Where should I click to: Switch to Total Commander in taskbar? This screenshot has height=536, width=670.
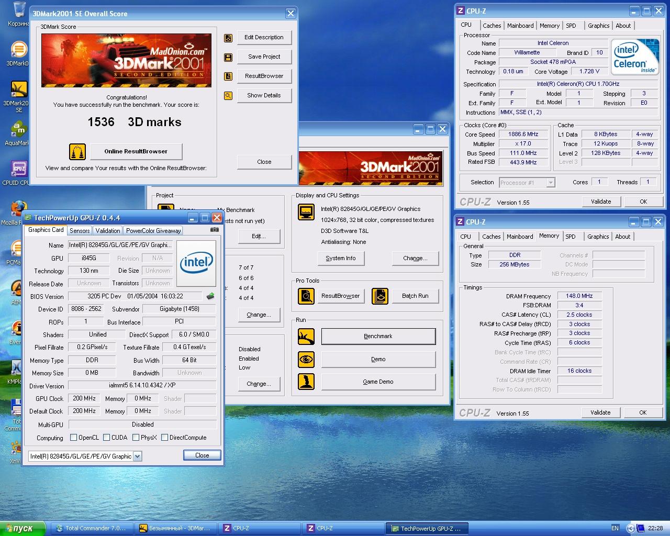coord(92,529)
